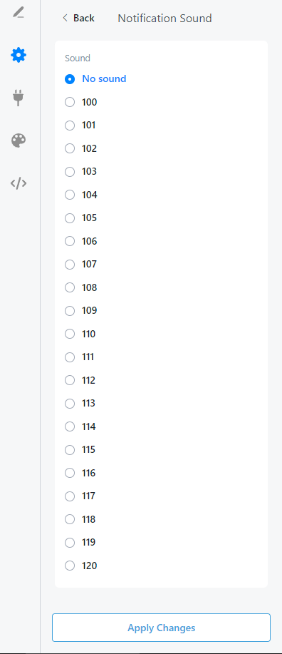The height and width of the screenshot is (654, 282).
Task: Pick notification sound 115
Action: tap(70, 449)
